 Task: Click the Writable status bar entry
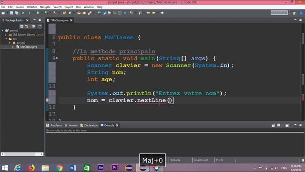pos(175,160)
